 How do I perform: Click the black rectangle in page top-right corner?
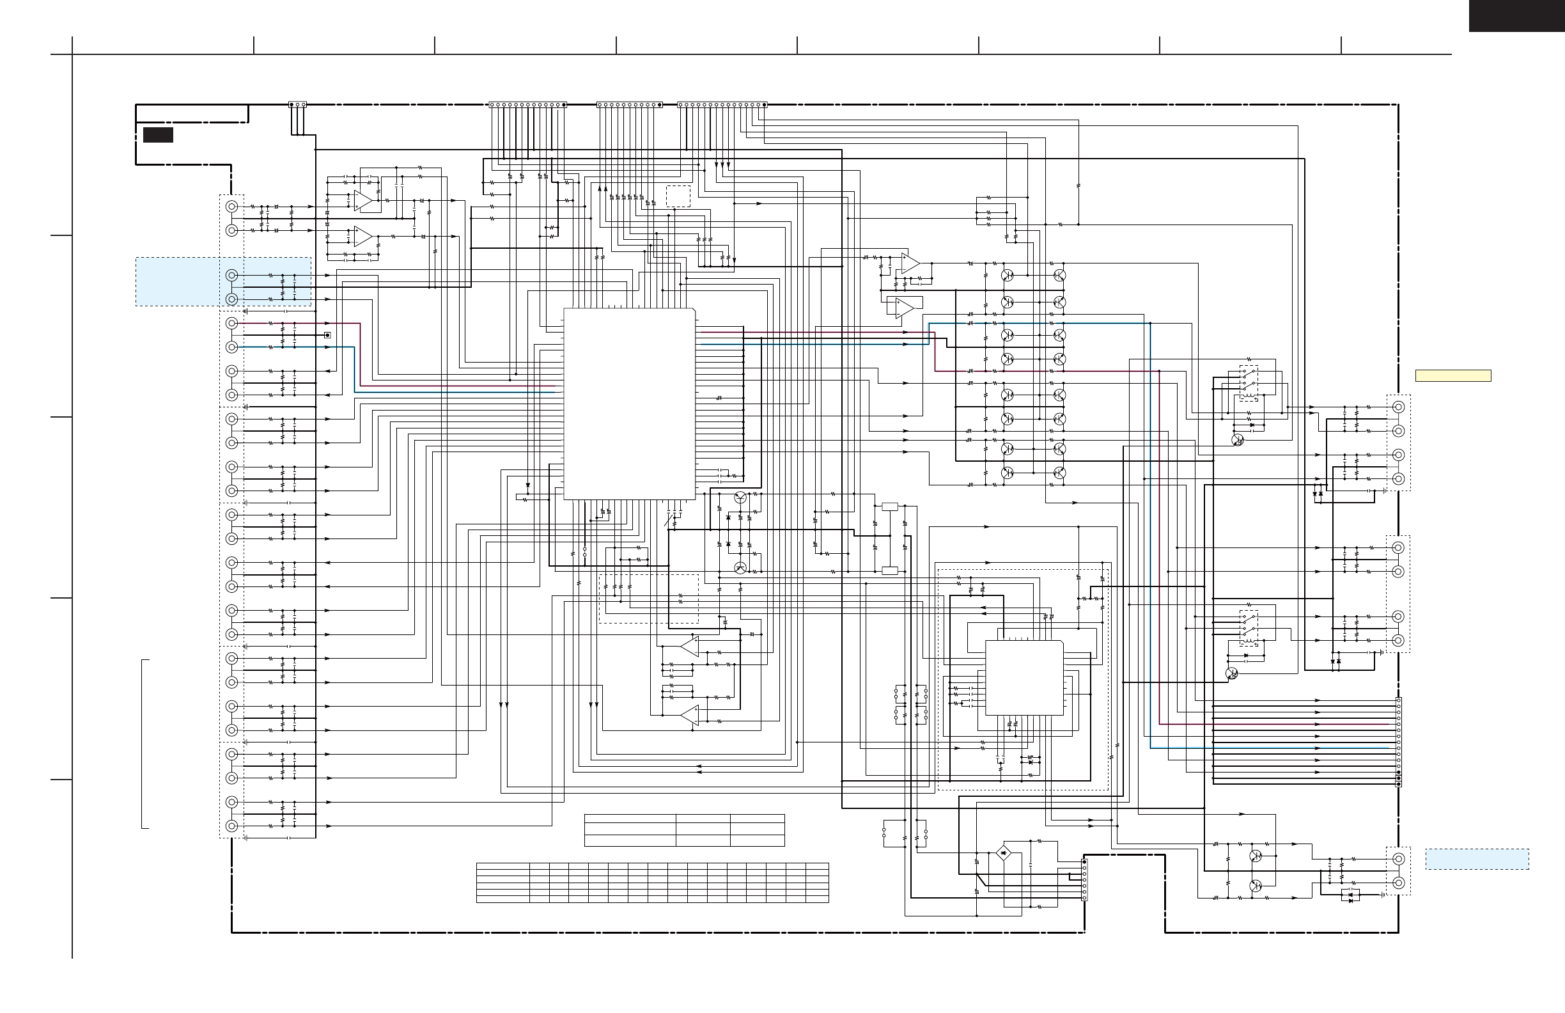tap(1516, 15)
